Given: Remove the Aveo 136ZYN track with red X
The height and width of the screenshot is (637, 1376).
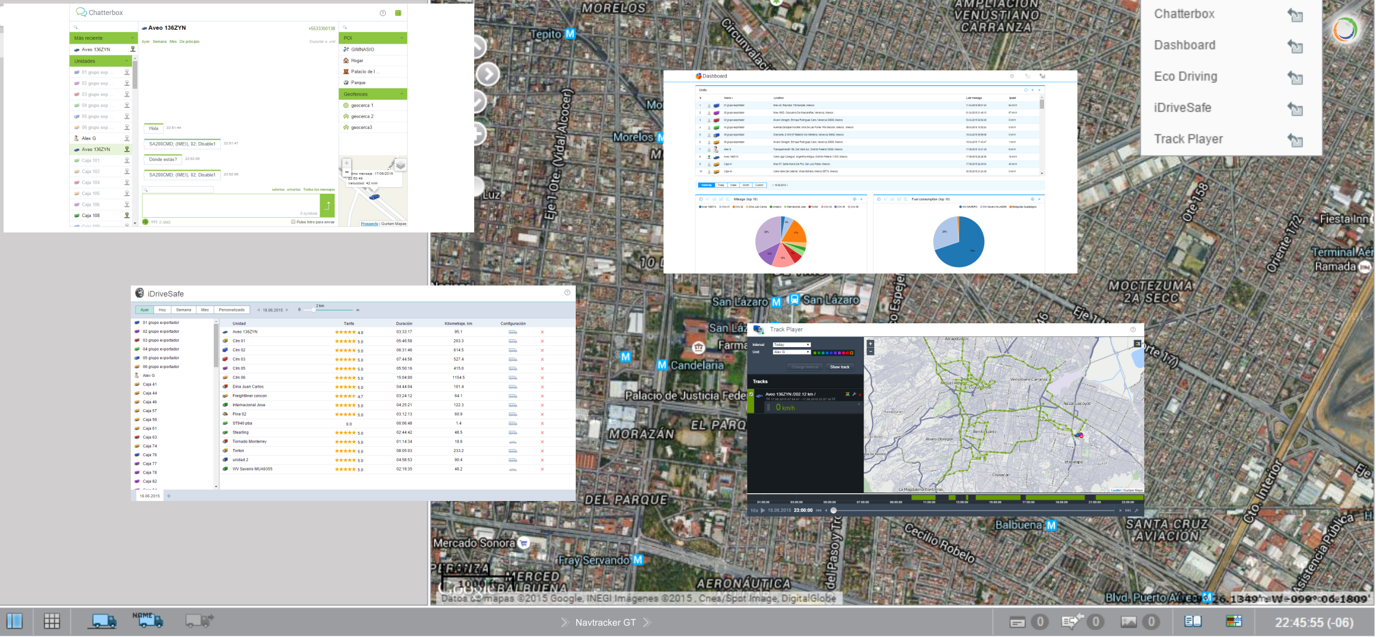Looking at the screenshot, I should point(860,394).
